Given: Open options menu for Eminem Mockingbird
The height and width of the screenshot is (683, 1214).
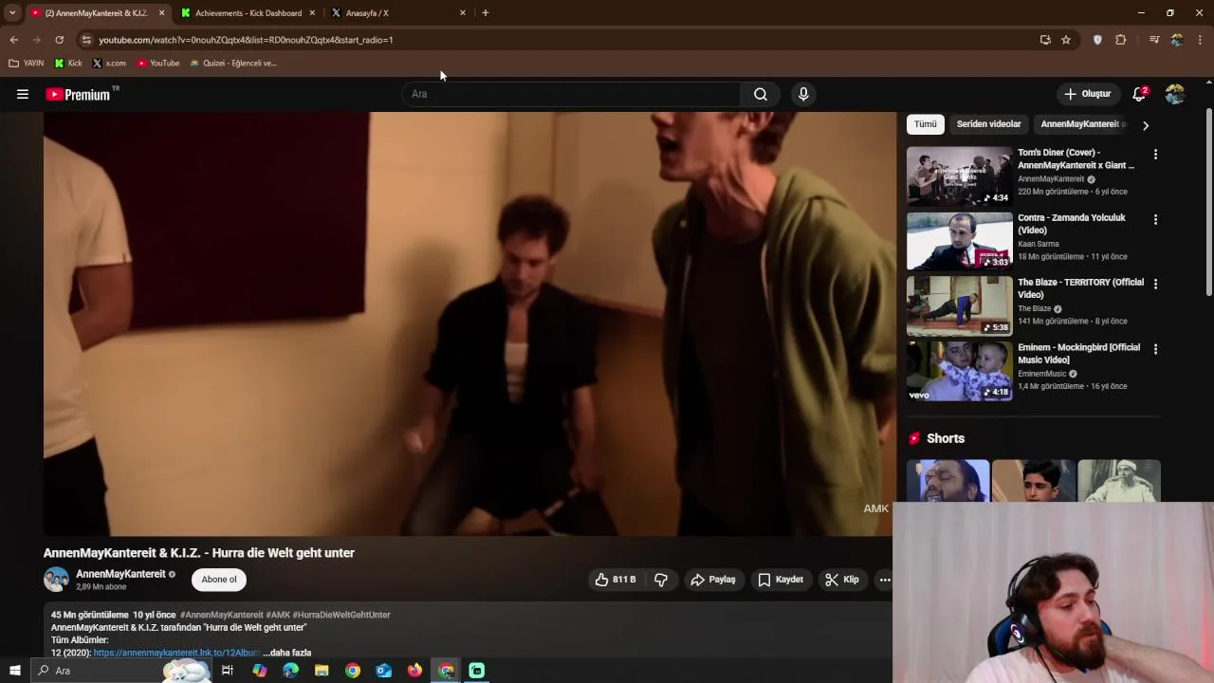Looking at the screenshot, I should [1155, 349].
